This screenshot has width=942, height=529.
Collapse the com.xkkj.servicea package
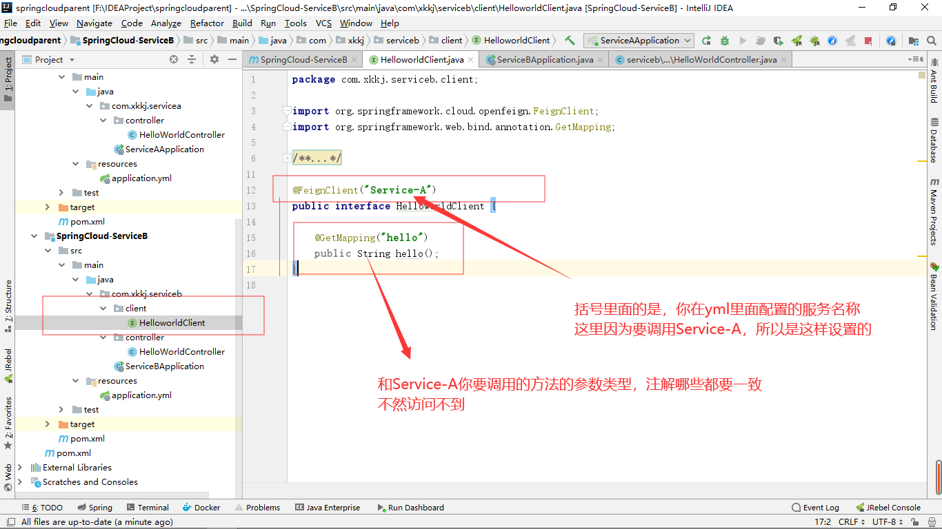[89, 106]
